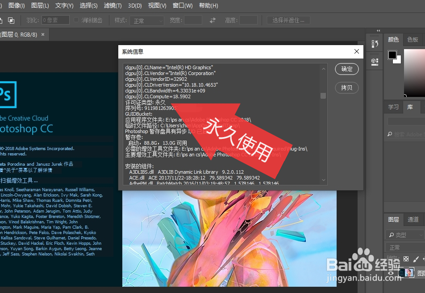Open the 图像(I) menu
425x293 pixels.
(17, 5)
